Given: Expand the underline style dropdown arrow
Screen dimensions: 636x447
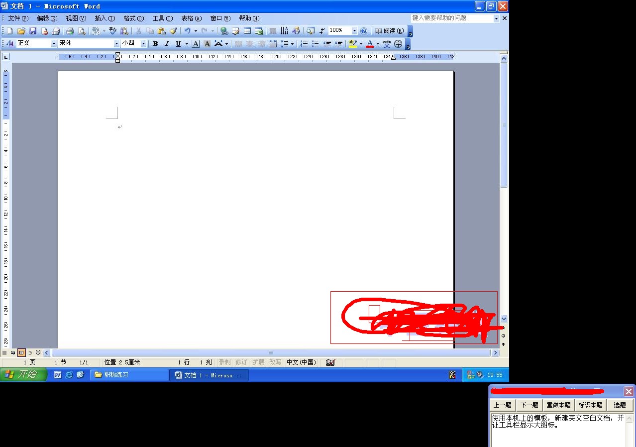Looking at the screenshot, I should tap(187, 44).
